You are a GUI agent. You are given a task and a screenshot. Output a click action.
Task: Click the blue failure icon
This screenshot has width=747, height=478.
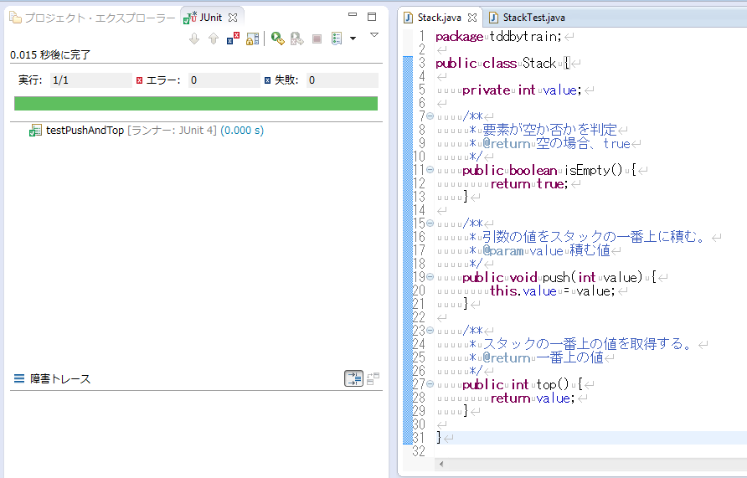click(267, 80)
